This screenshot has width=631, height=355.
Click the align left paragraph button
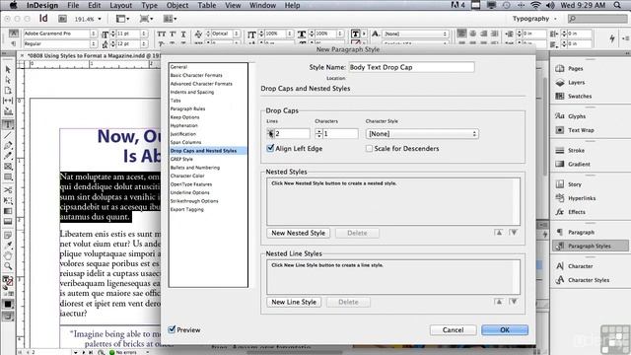[x=462, y=34]
